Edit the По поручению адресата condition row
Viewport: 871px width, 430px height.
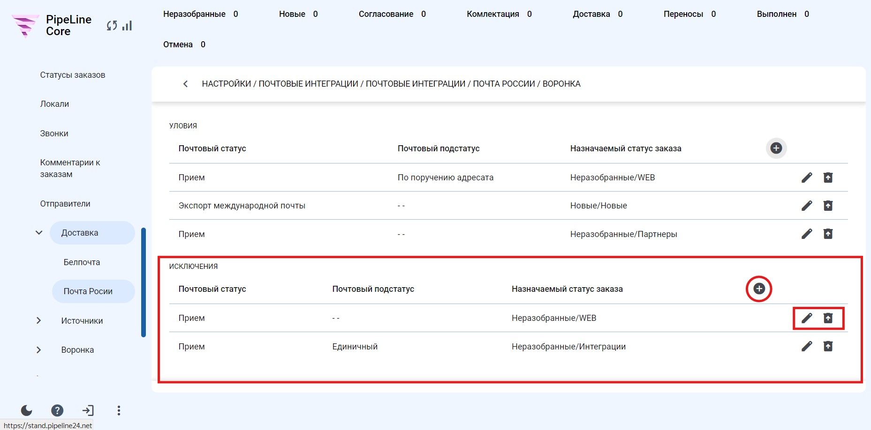tap(807, 178)
